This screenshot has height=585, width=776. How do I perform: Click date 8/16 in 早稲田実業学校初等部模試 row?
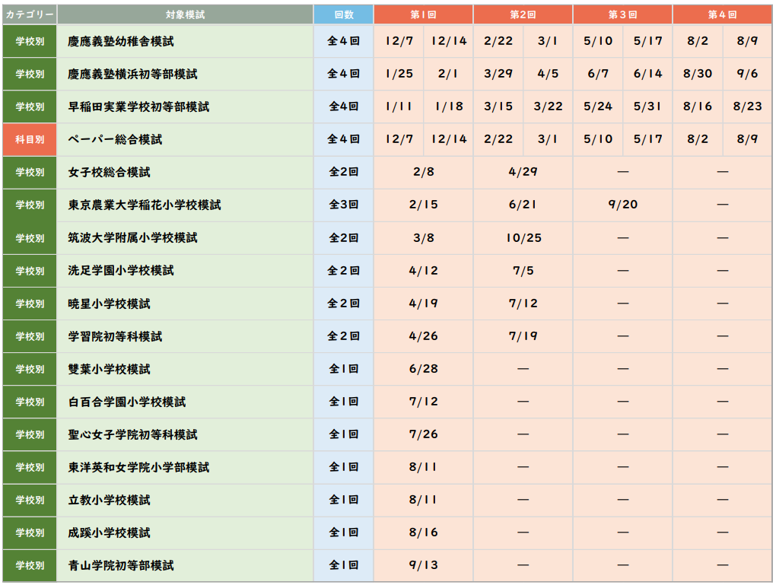698,107
